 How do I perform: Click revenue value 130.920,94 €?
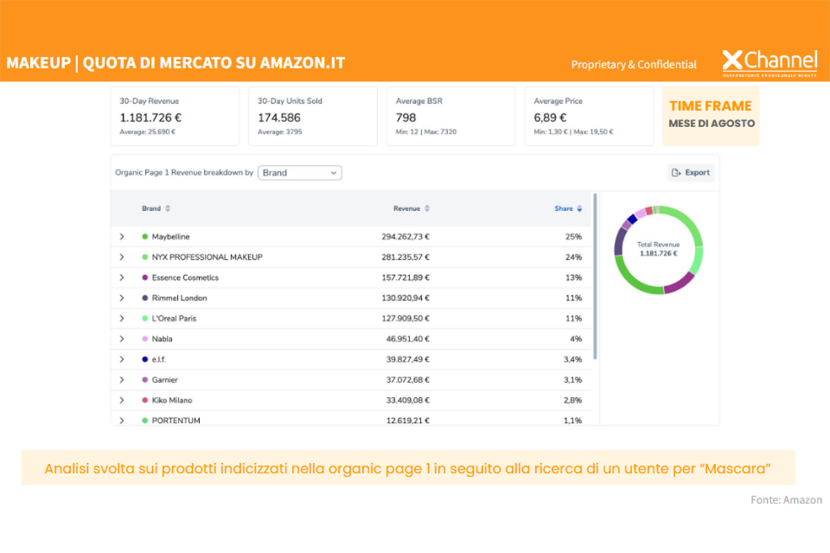click(406, 298)
